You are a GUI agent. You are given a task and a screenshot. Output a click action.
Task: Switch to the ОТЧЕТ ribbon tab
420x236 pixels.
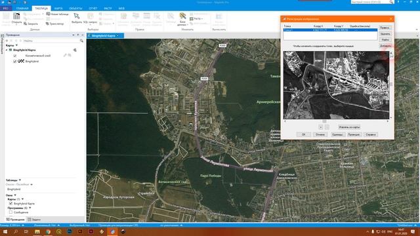[93, 9]
